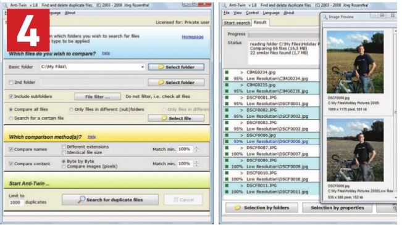Image resolution: width=402 pixels, height=225 pixels.
Task: Select DSCF0007.JPG result row
Action: coord(272,148)
